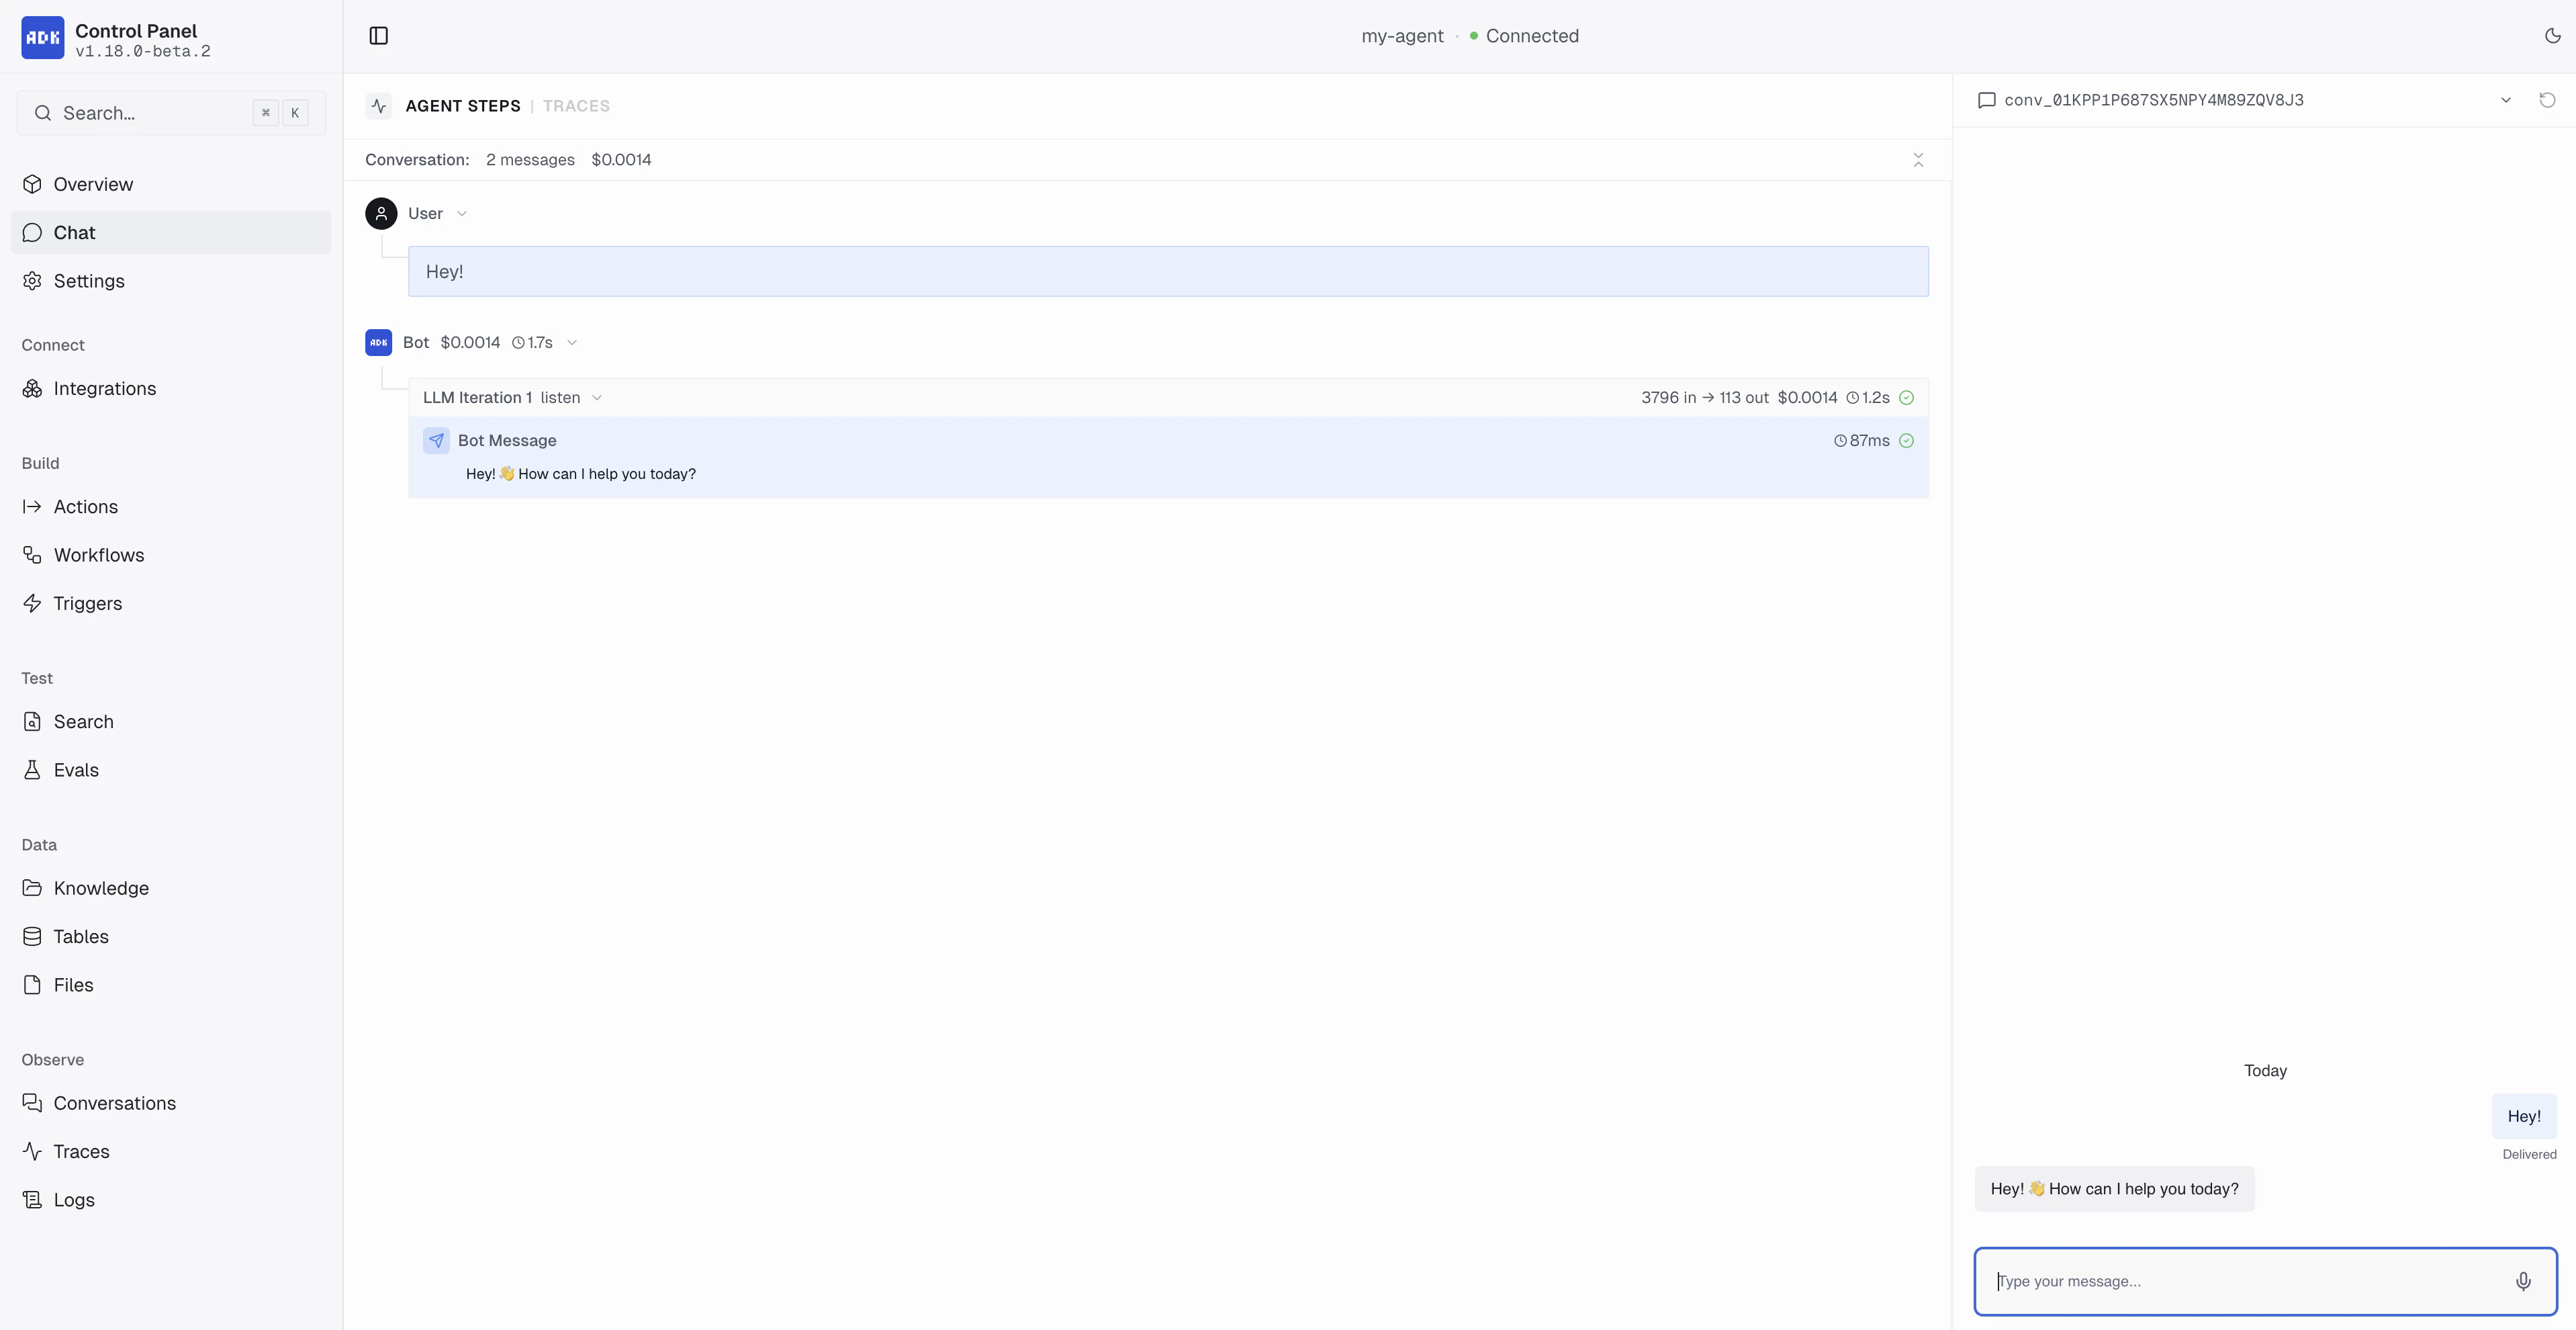
Task: Expand the Bot response details
Action: tap(572, 342)
